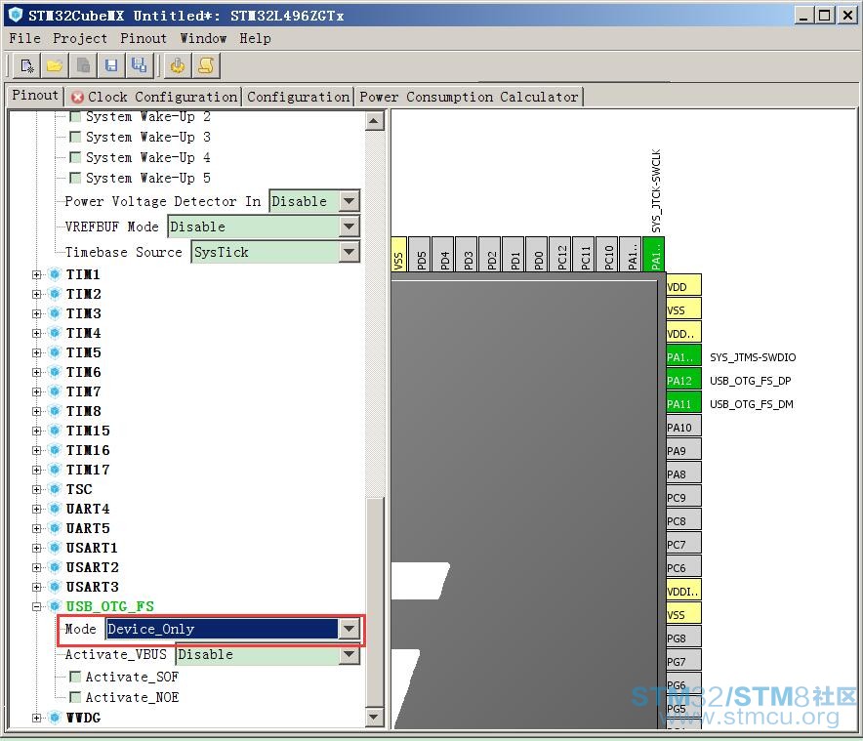This screenshot has width=863, height=741.
Task: Switch to the Clock Configuration tab
Action: tap(154, 97)
